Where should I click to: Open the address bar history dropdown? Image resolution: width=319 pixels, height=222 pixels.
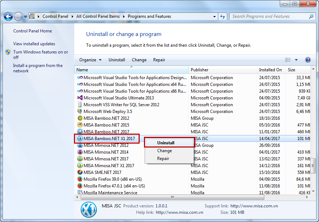tap(214, 17)
